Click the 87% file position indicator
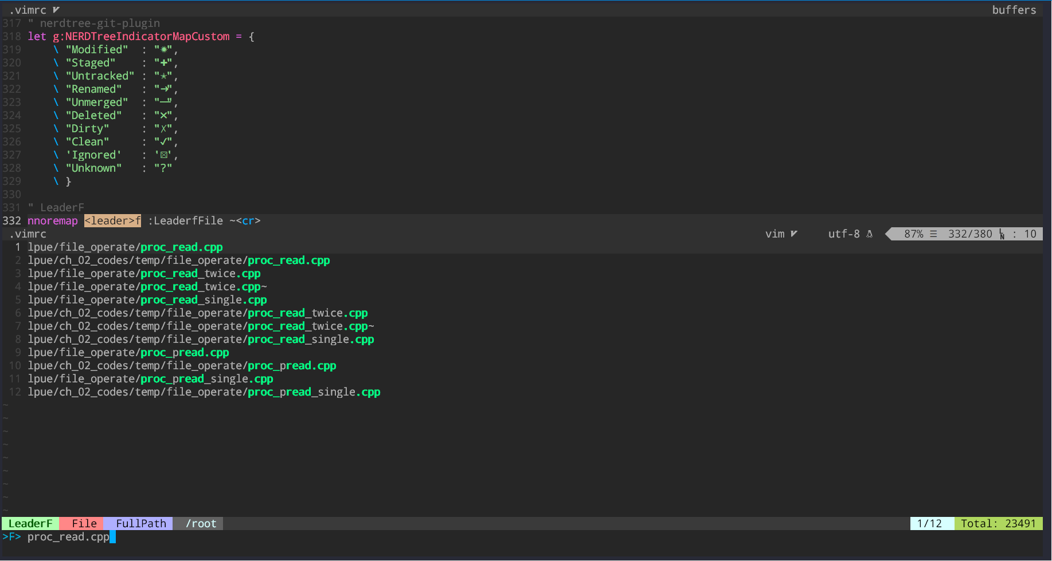Image resolution: width=1052 pixels, height=561 pixels. coord(914,234)
